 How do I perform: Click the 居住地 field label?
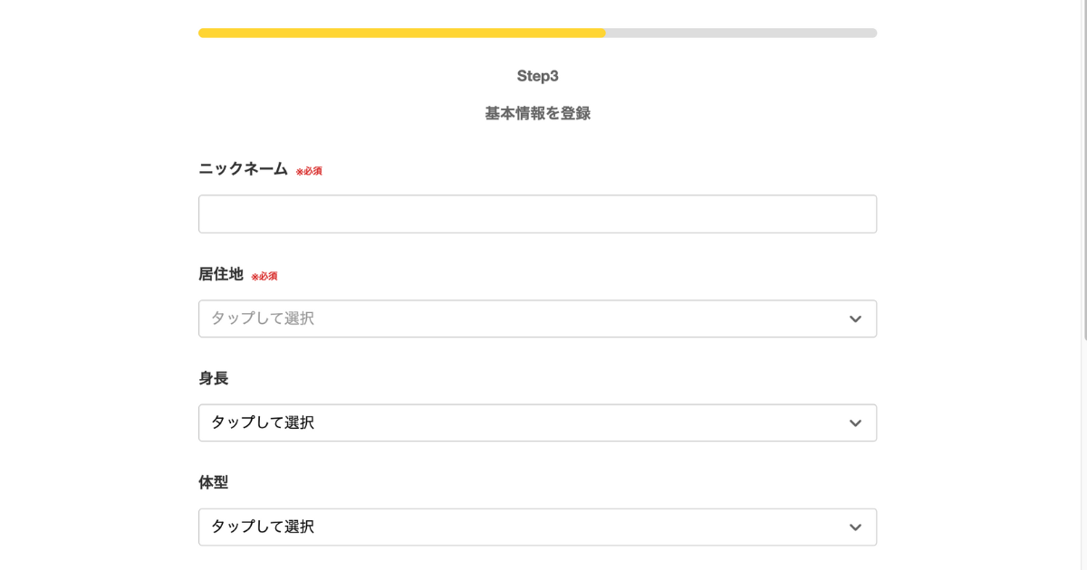[221, 274]
